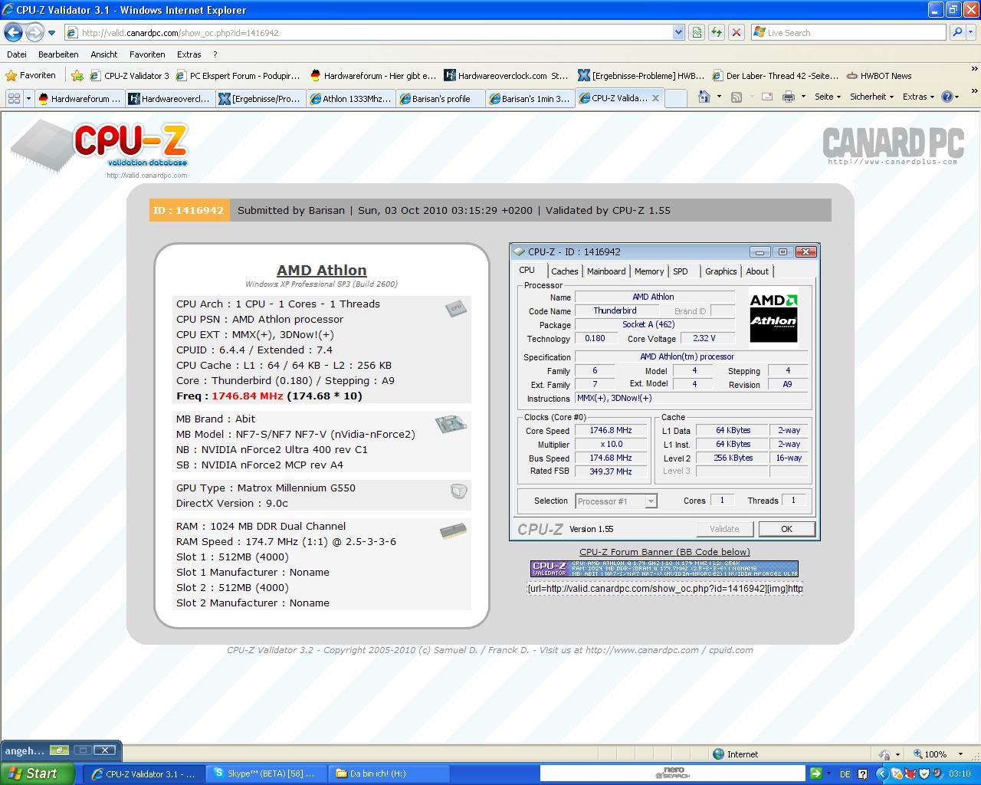Click the browser Forward arrow button
The height and width of the screenshot is (785, 981).
(x=34, y=32)
